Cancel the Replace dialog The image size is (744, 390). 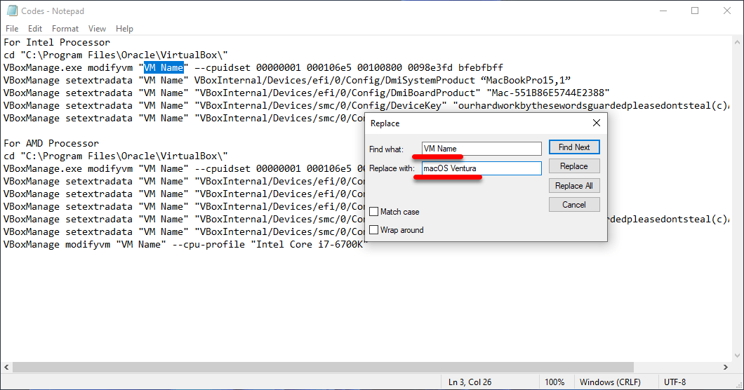pyautogui.click(x=574, y=205)
